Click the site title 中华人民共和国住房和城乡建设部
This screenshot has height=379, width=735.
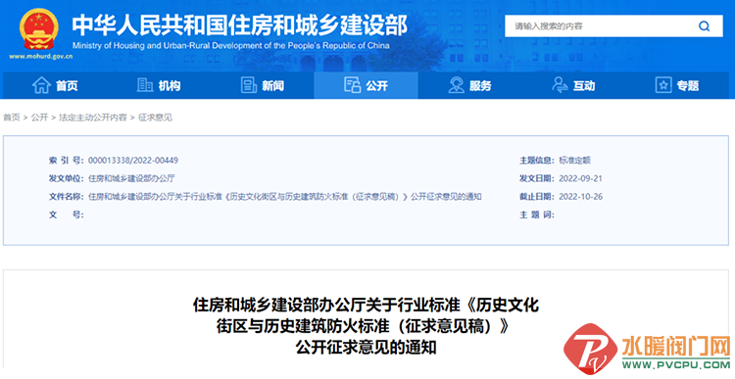[x=239, y=25]
